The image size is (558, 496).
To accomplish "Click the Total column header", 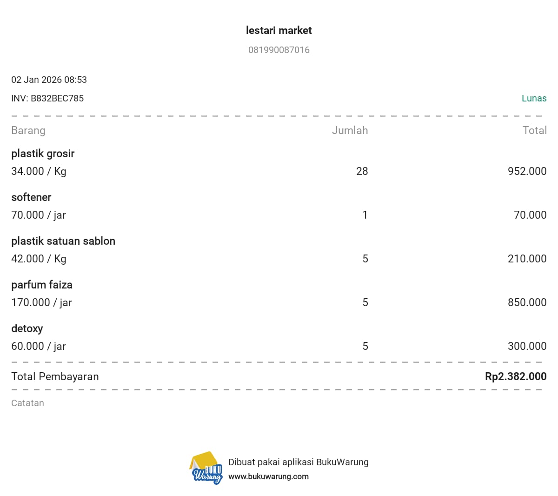I will pos(534,130).
